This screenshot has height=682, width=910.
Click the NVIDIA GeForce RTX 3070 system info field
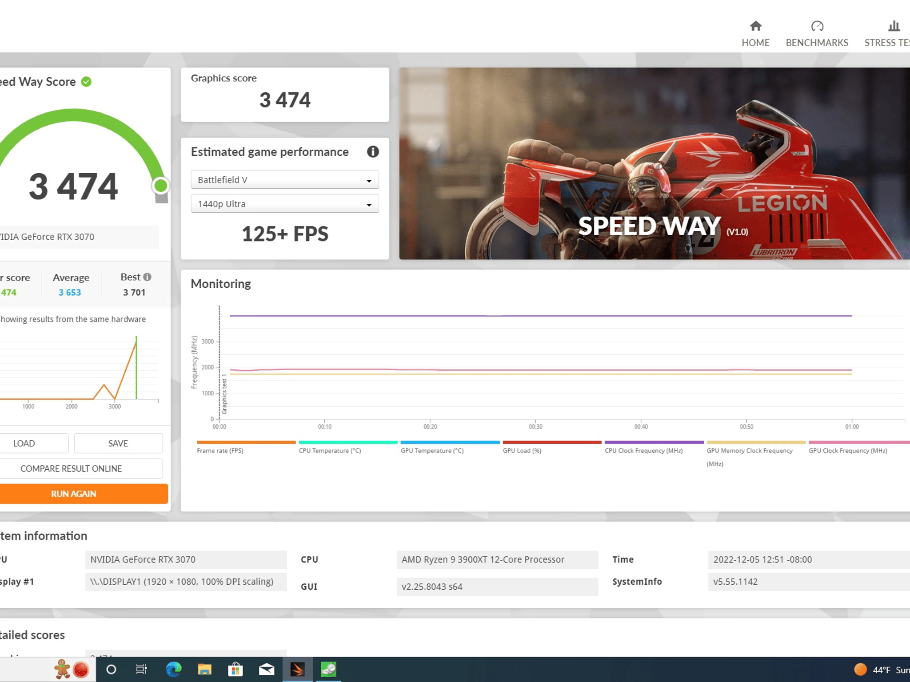[x=186, y=559]
